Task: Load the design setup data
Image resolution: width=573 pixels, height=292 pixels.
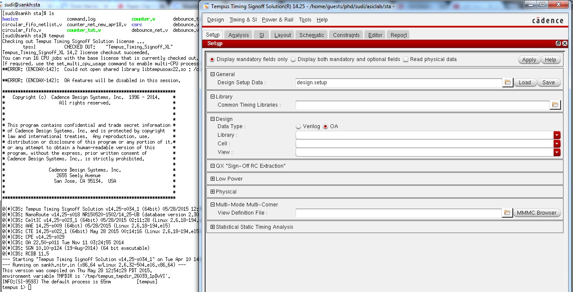Action: coord(525,83)
